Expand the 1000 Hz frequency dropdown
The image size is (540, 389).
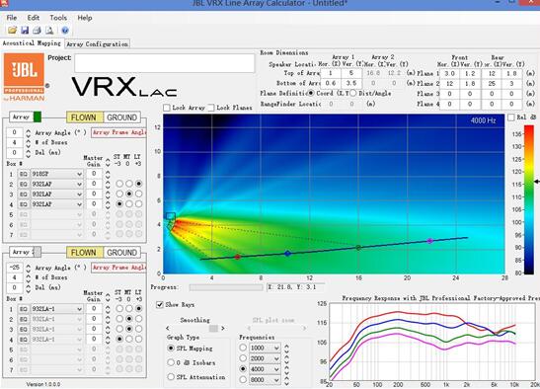point(265,348)
